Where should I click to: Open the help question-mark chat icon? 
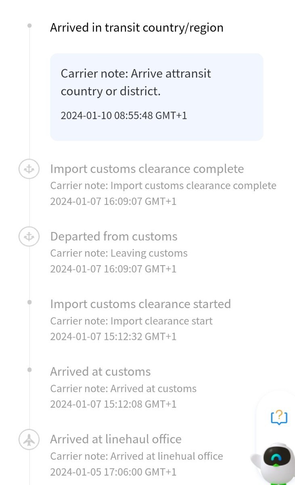pos(279,417)
